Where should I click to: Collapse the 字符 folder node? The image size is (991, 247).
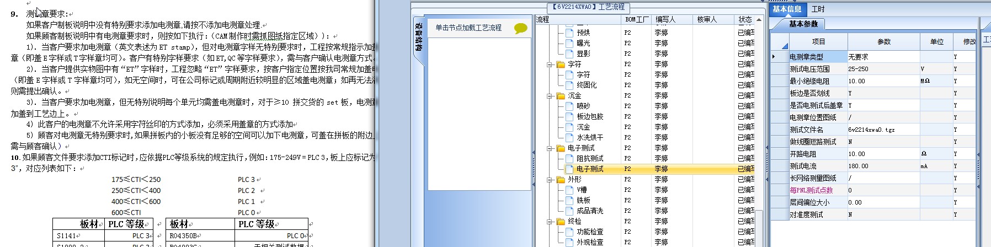(550, 65)
